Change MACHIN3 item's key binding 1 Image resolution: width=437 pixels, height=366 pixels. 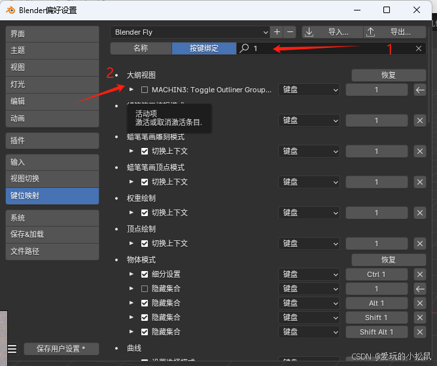pyautogui.click(x=377, y=90)
